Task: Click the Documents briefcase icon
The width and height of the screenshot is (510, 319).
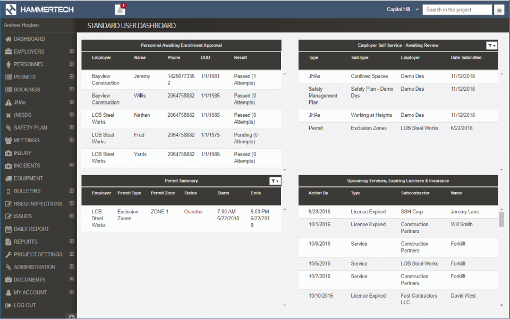Action: click(8, 280)
